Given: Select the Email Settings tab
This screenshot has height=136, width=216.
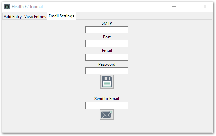Looking at the screenshot, I should pos(61,16).
